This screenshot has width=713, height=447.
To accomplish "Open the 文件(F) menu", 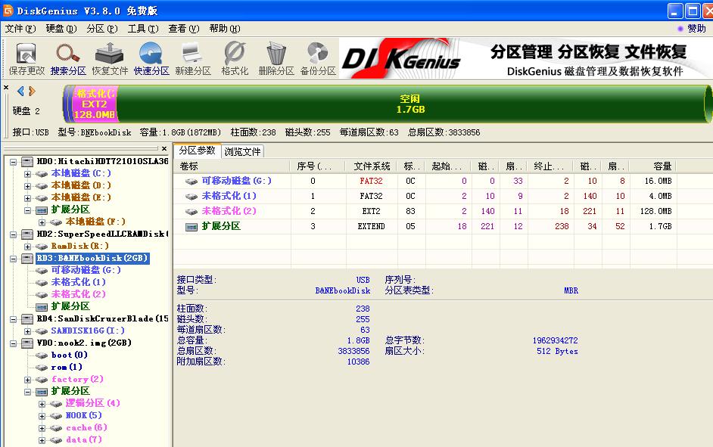I will 20,29.
